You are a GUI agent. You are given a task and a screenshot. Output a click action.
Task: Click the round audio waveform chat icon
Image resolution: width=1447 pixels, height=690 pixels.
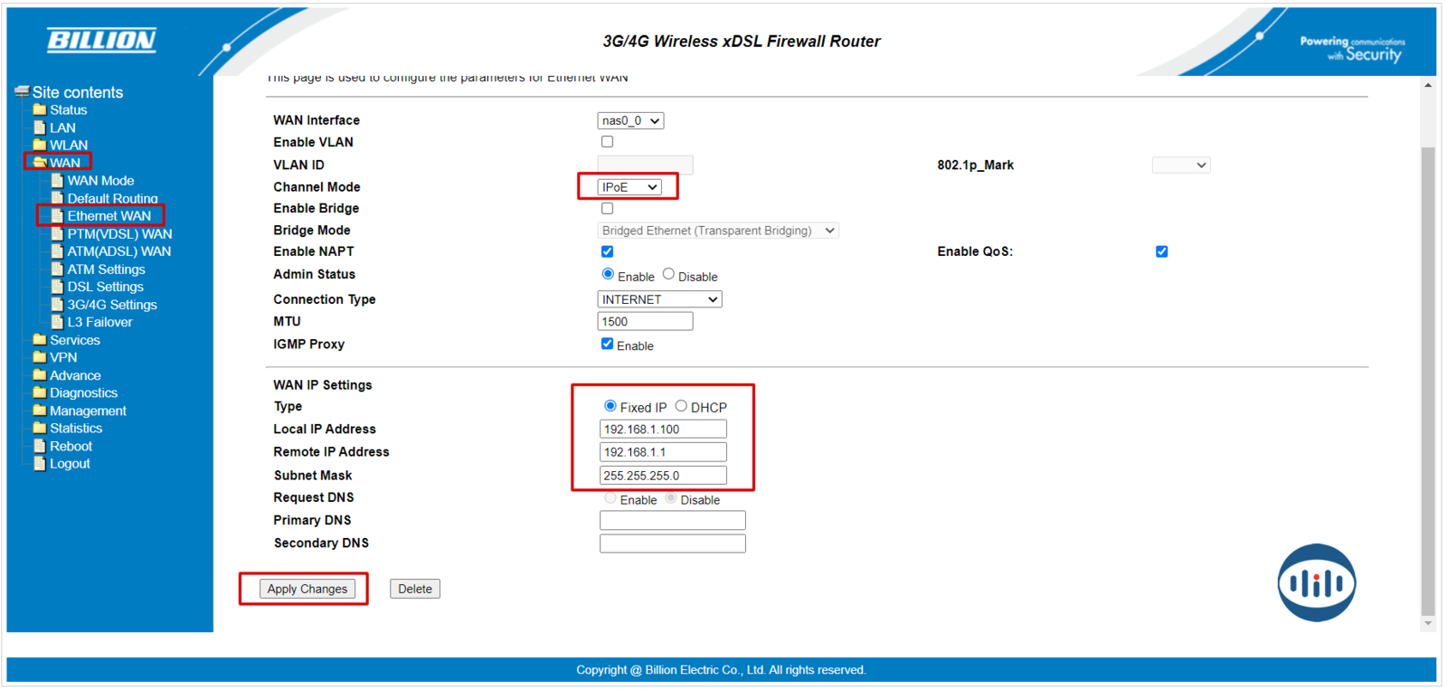click(x=1316, y=582)
